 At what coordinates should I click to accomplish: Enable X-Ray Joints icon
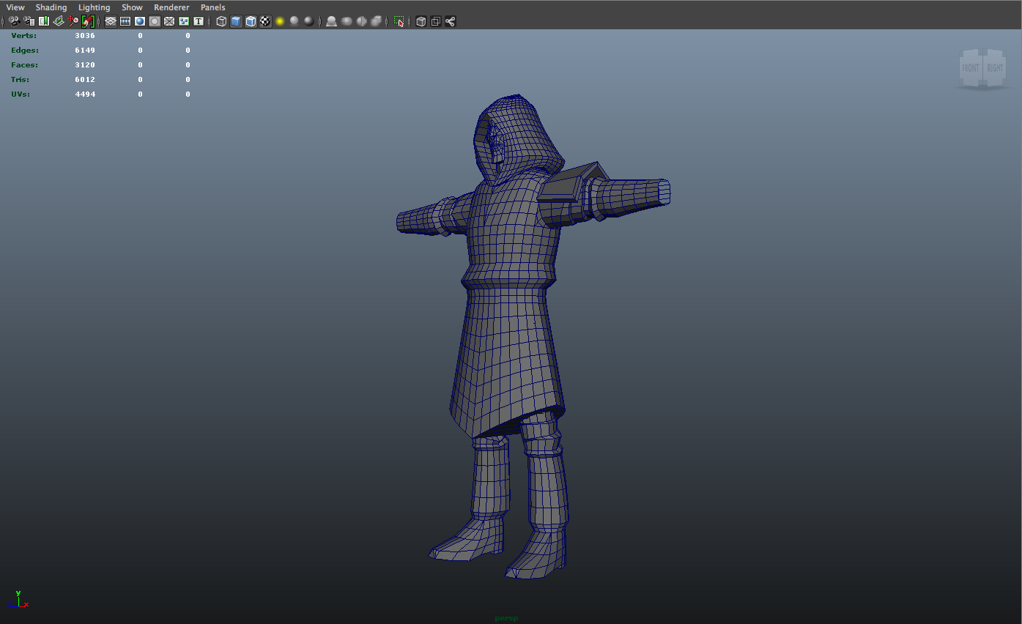[x=451, y=21]
